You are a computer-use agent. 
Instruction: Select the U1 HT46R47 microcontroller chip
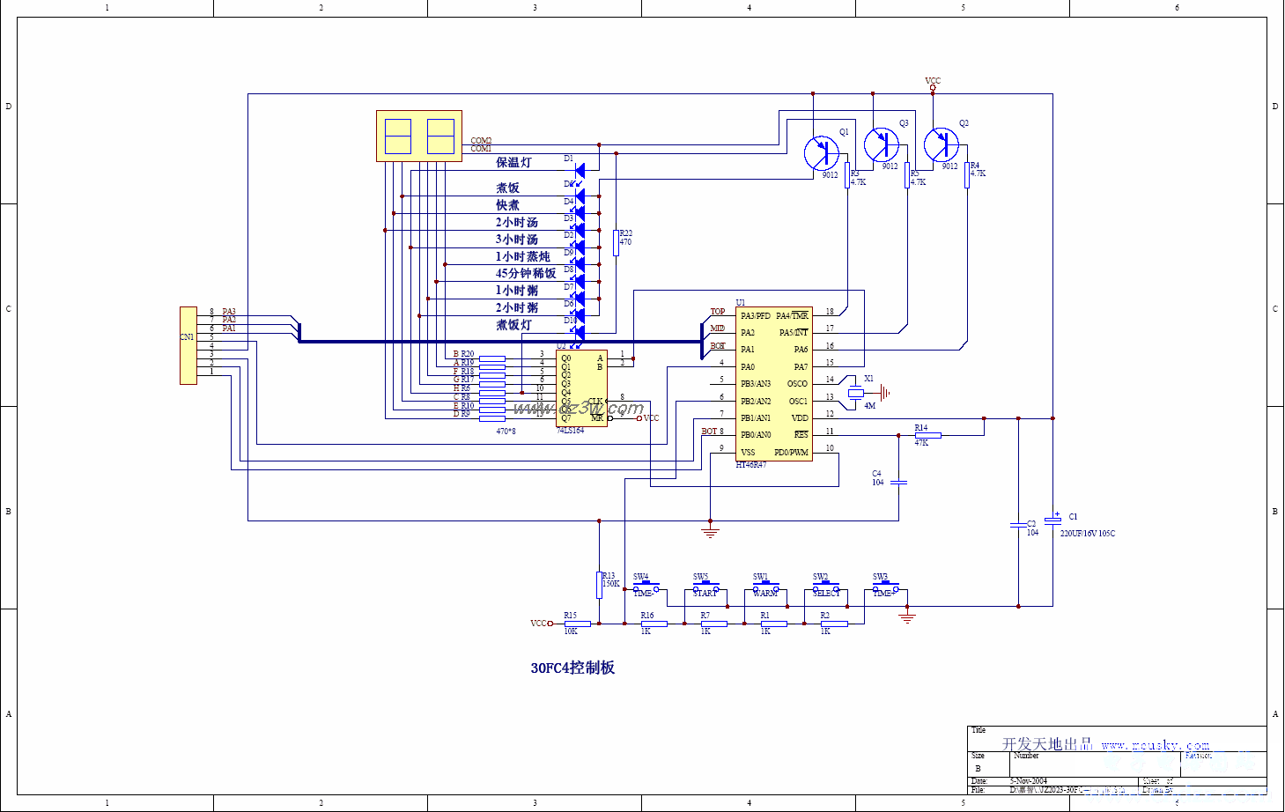coord(773,383)
